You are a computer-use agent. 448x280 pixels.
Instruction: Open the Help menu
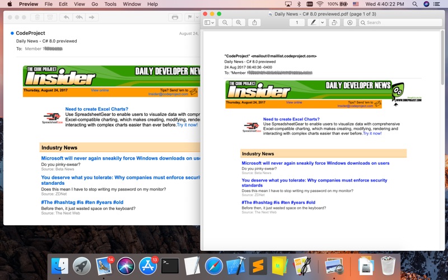152,4
